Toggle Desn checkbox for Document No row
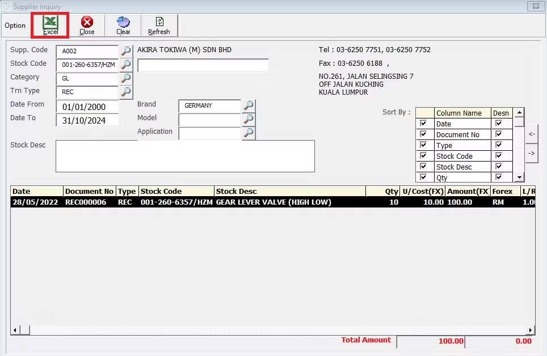 [x=499, y=134]
